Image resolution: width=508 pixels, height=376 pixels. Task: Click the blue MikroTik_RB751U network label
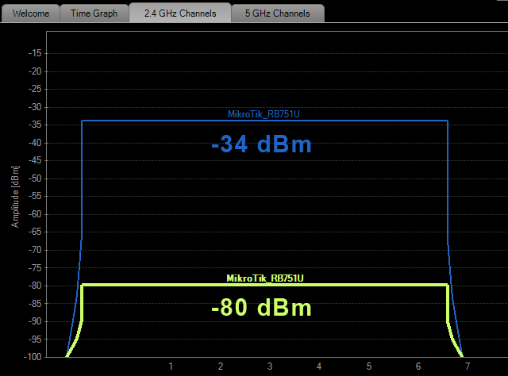(264, 114)
